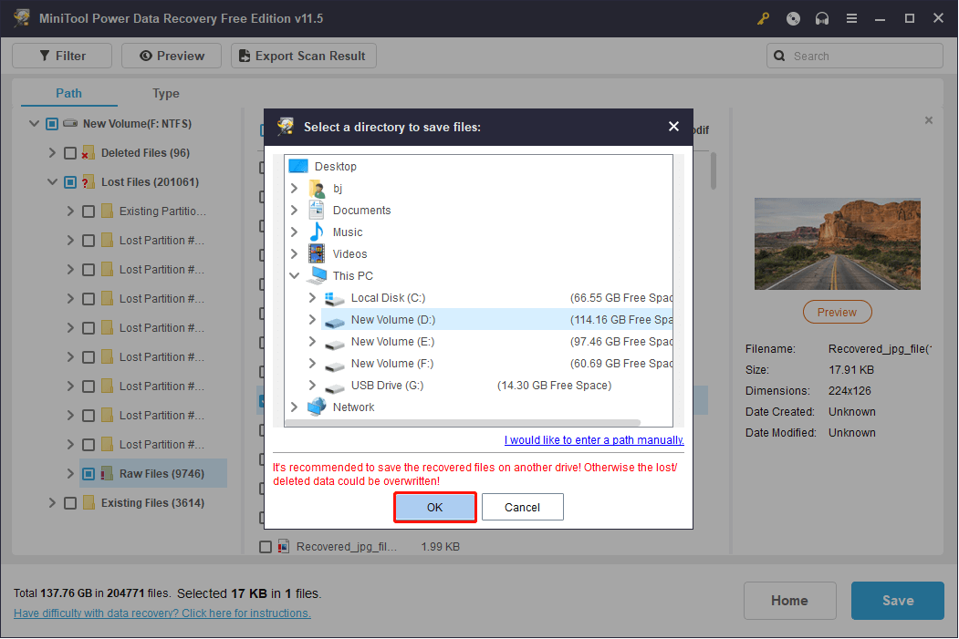Select the USB Drive (G:) entry
The height and width of the screenshot is (639, 959).
385,385
